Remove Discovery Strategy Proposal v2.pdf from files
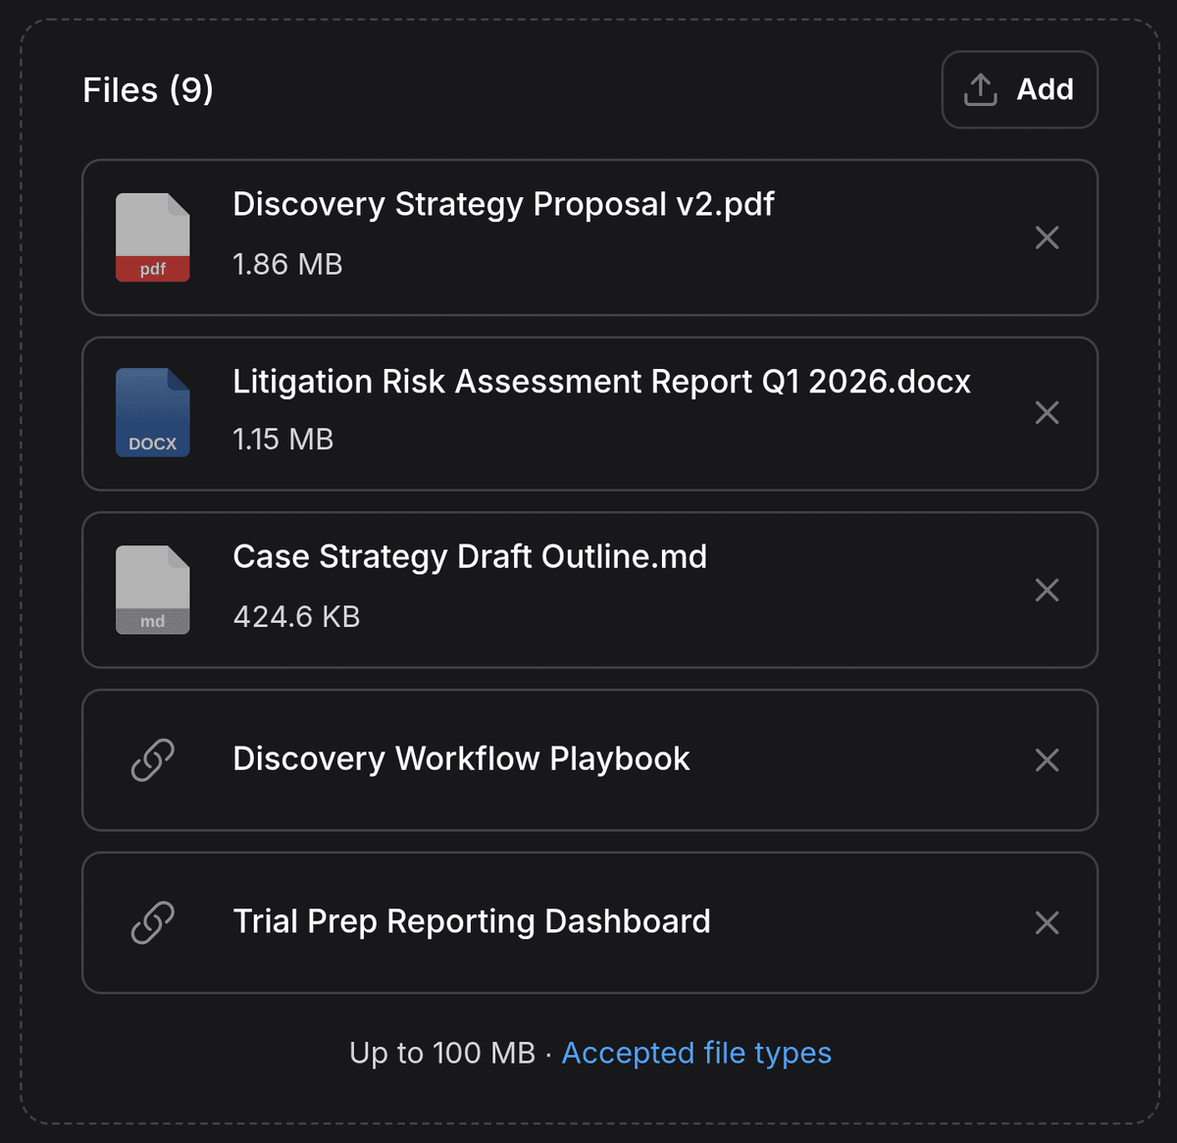 point(1047,237)
